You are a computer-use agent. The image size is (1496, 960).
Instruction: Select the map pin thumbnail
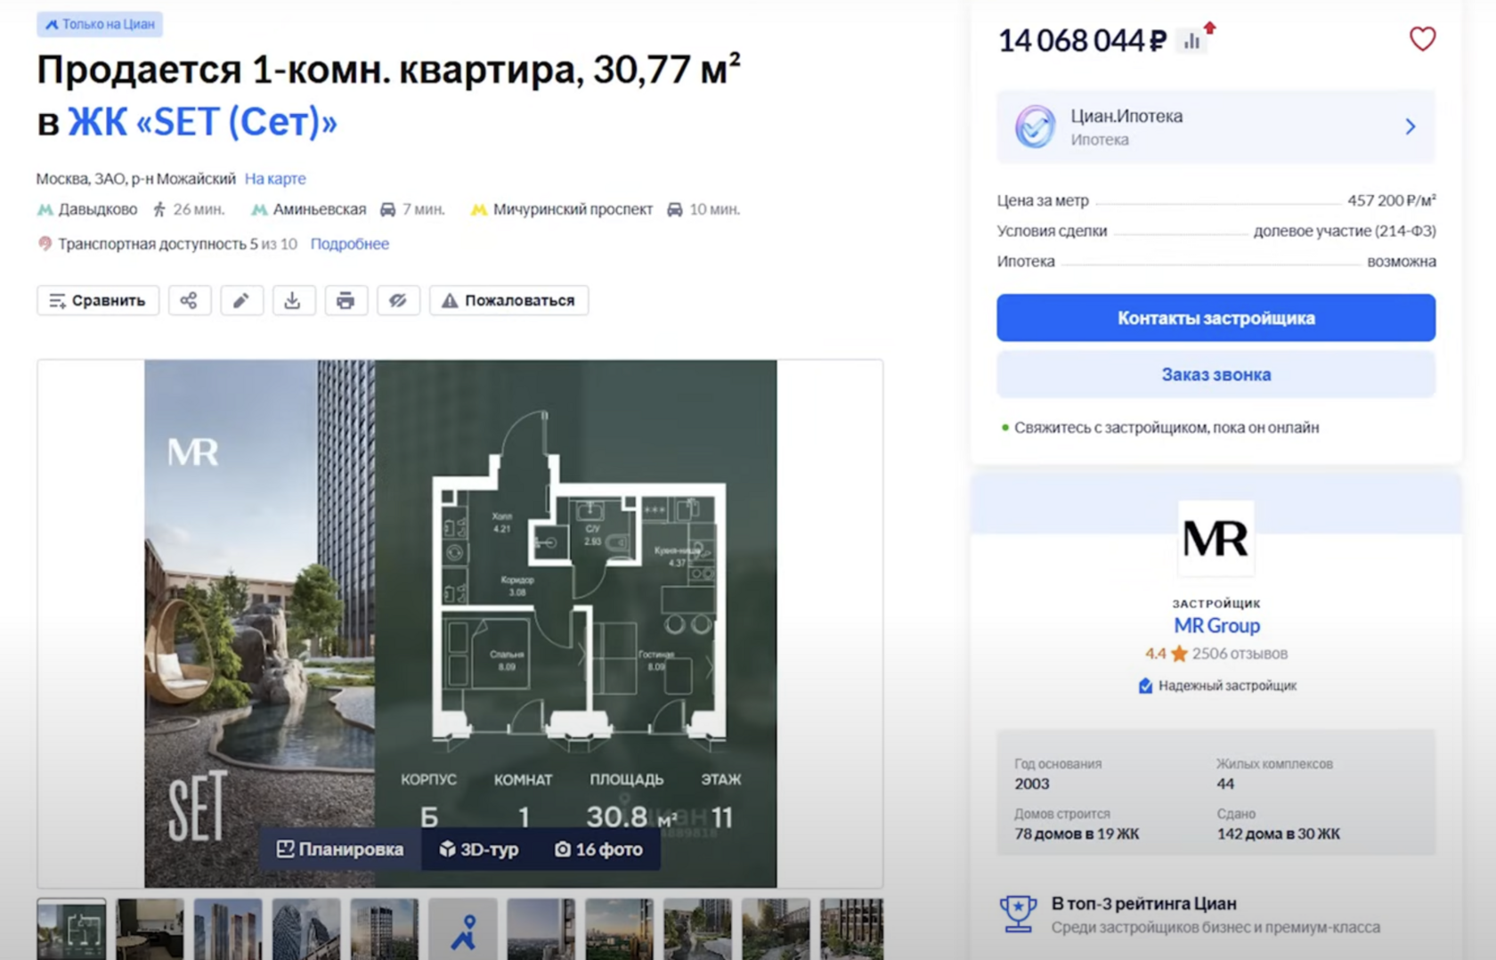(463, 929)
